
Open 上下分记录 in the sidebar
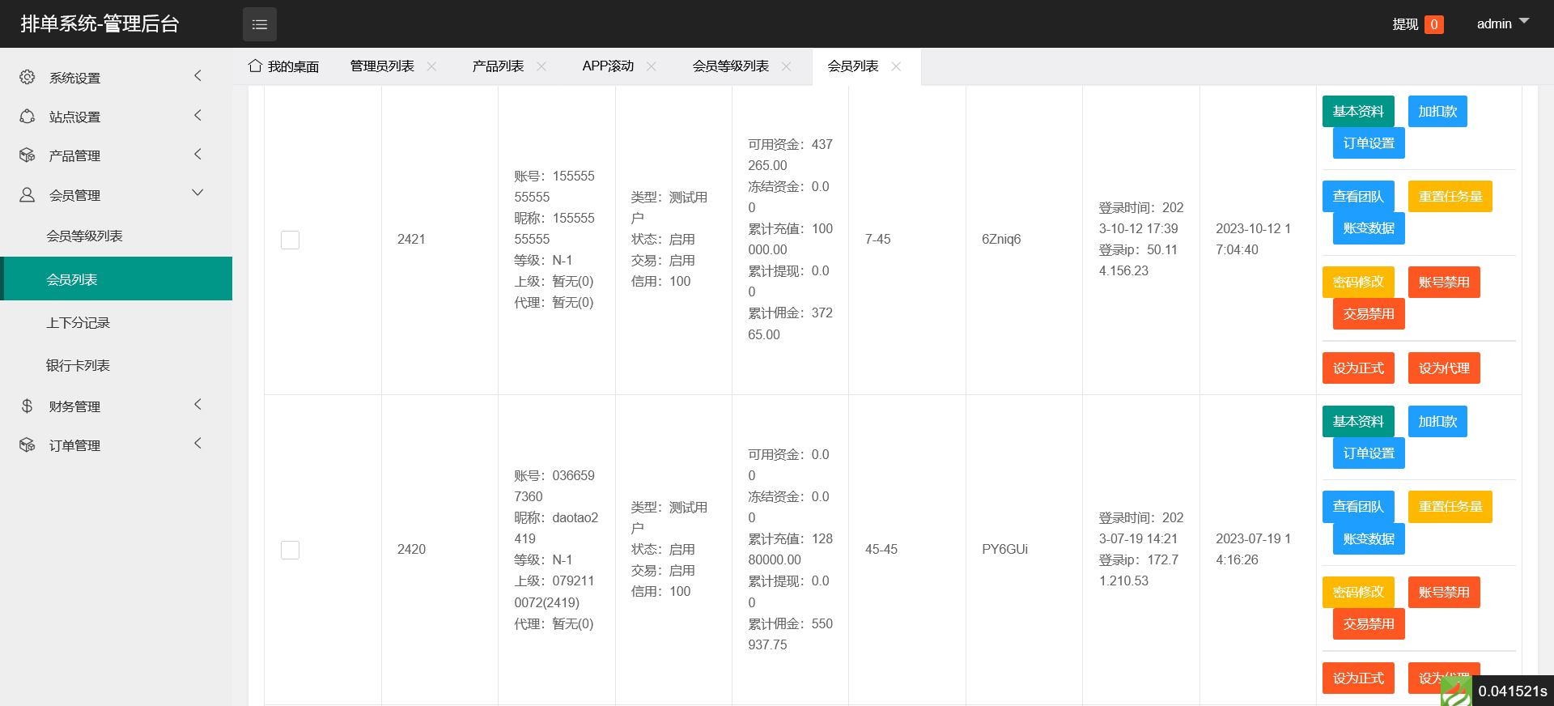click(x=78, y=323)
